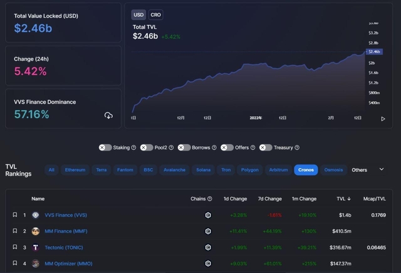Screen dimensions: 401x273
Task: Bookmark MM Finance row
Action: click(15, 231)
